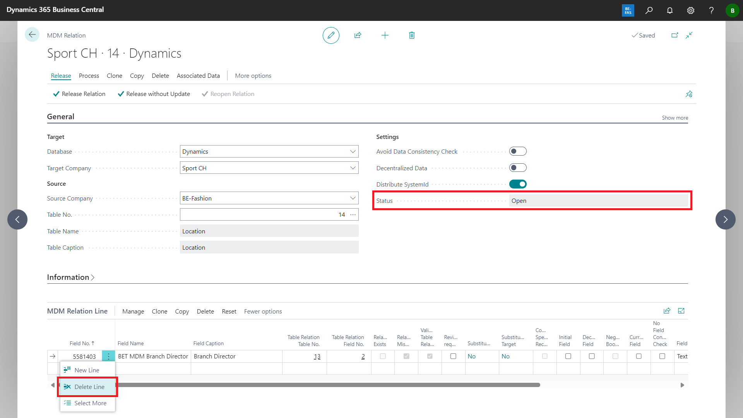743x418 pixels.
Task: Click the trash delete record icon
Action: 412,35
